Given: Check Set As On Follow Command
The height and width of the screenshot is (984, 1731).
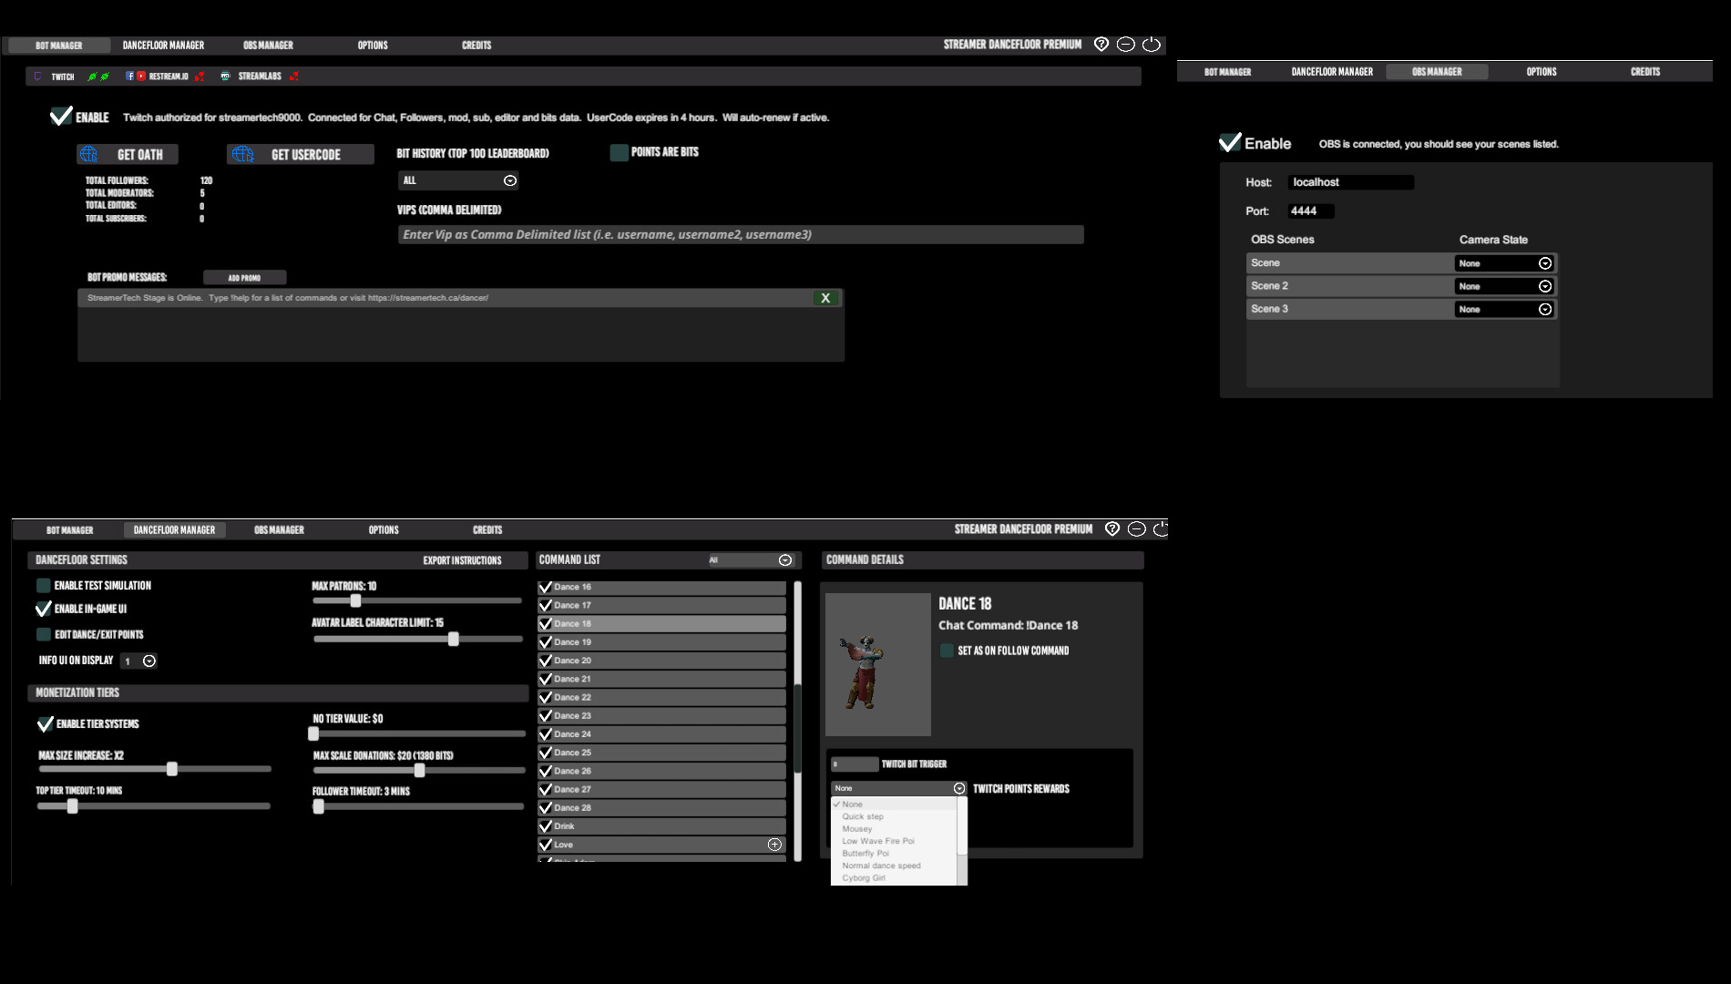Looking at the screenshot, I should click(947, 651).
